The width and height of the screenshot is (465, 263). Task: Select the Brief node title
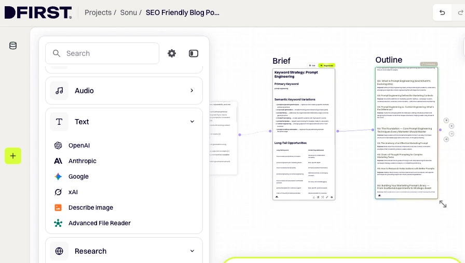click(281, 61)
